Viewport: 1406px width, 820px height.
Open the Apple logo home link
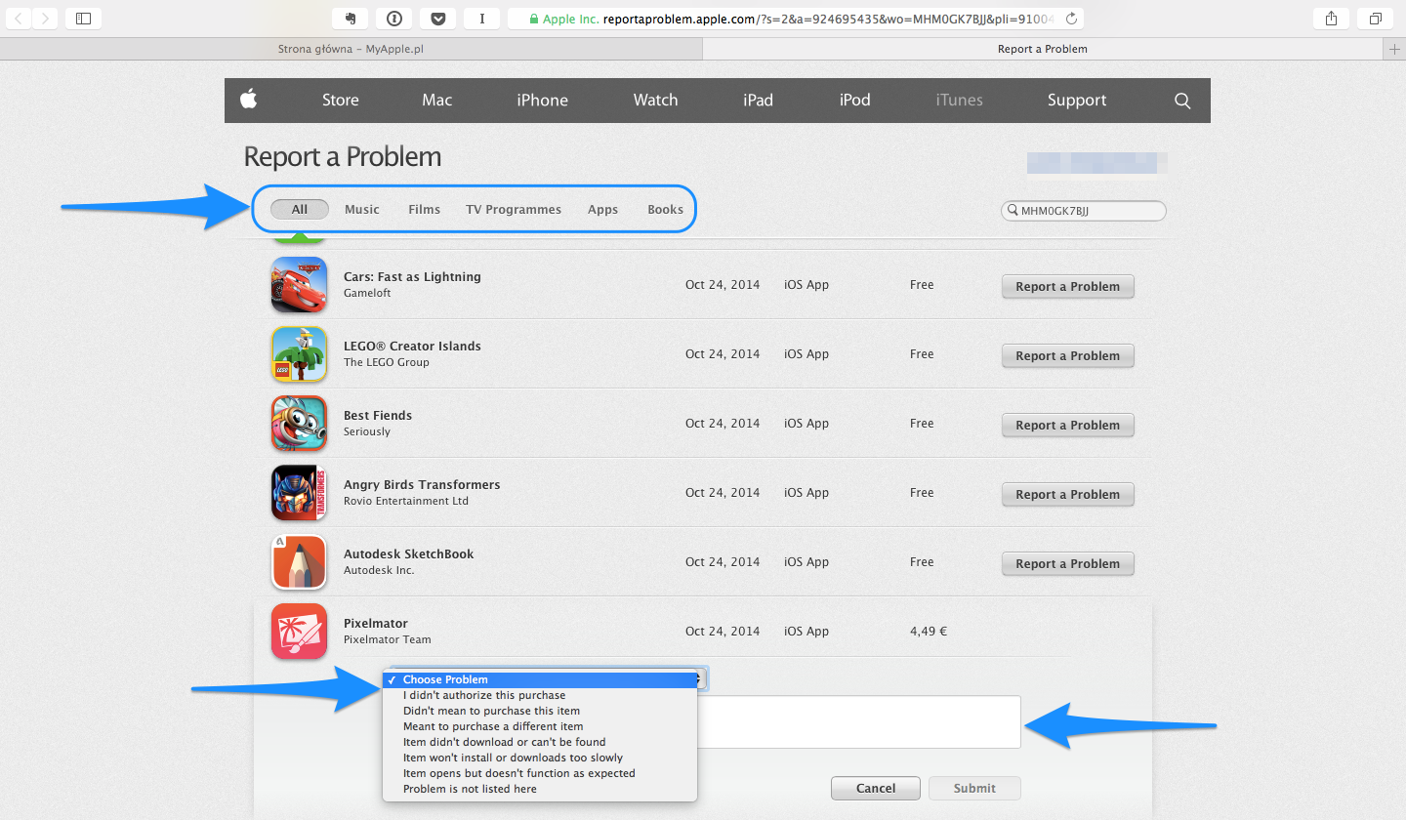(x=249, y=100)
